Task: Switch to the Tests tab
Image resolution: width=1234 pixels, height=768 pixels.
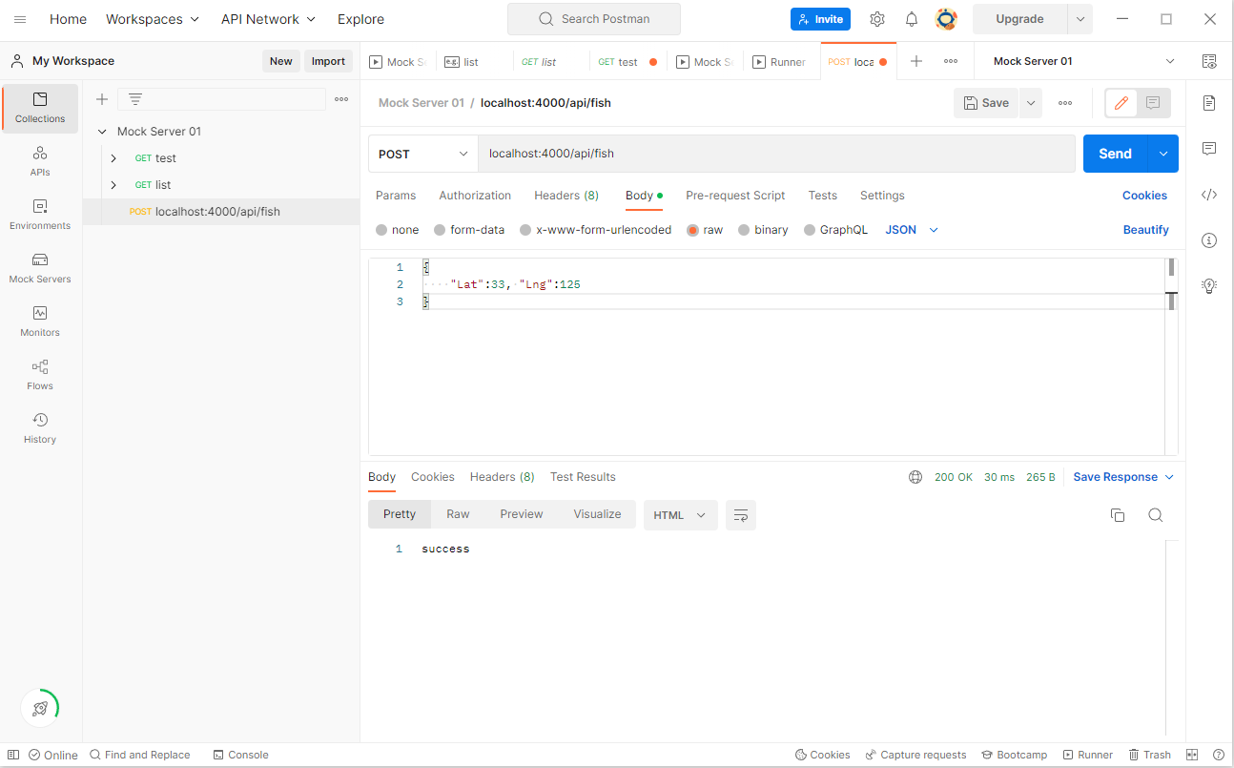Action: [822, 196]
